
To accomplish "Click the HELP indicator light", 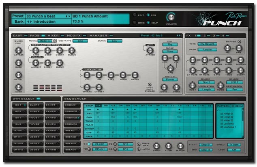I will [x=148, y=23].
